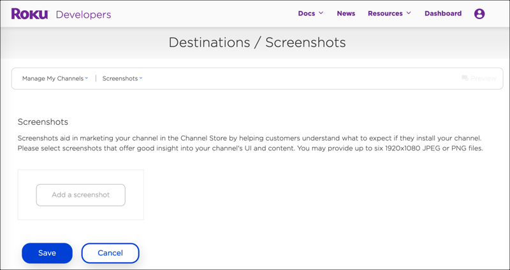The width and height of the screenshot is (510, 270).
Task: Click the Preview label in the toolbar
Action: 483,78
